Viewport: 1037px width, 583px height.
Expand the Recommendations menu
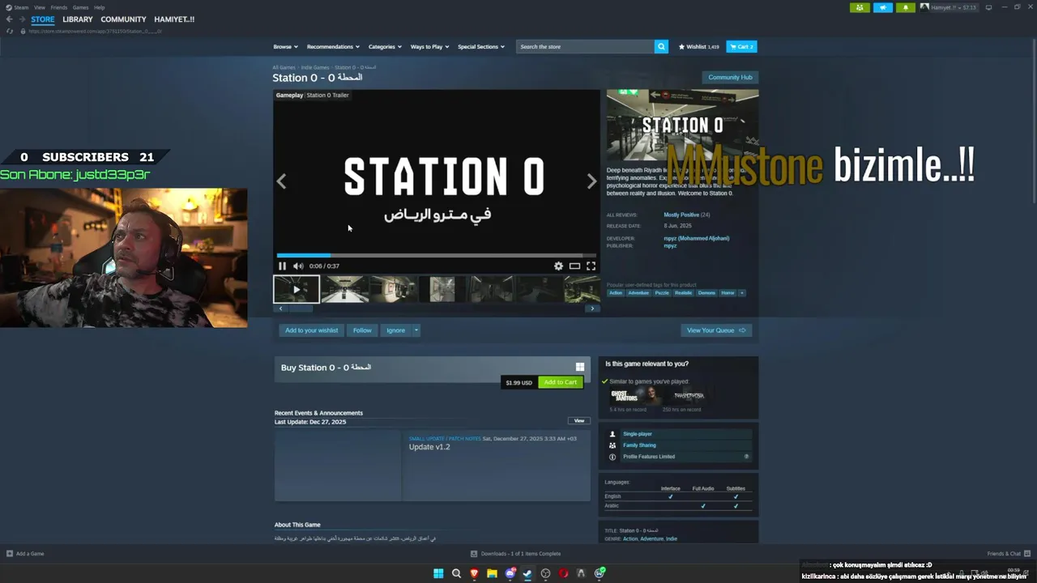pyautogui.click(x=333, y=46)
